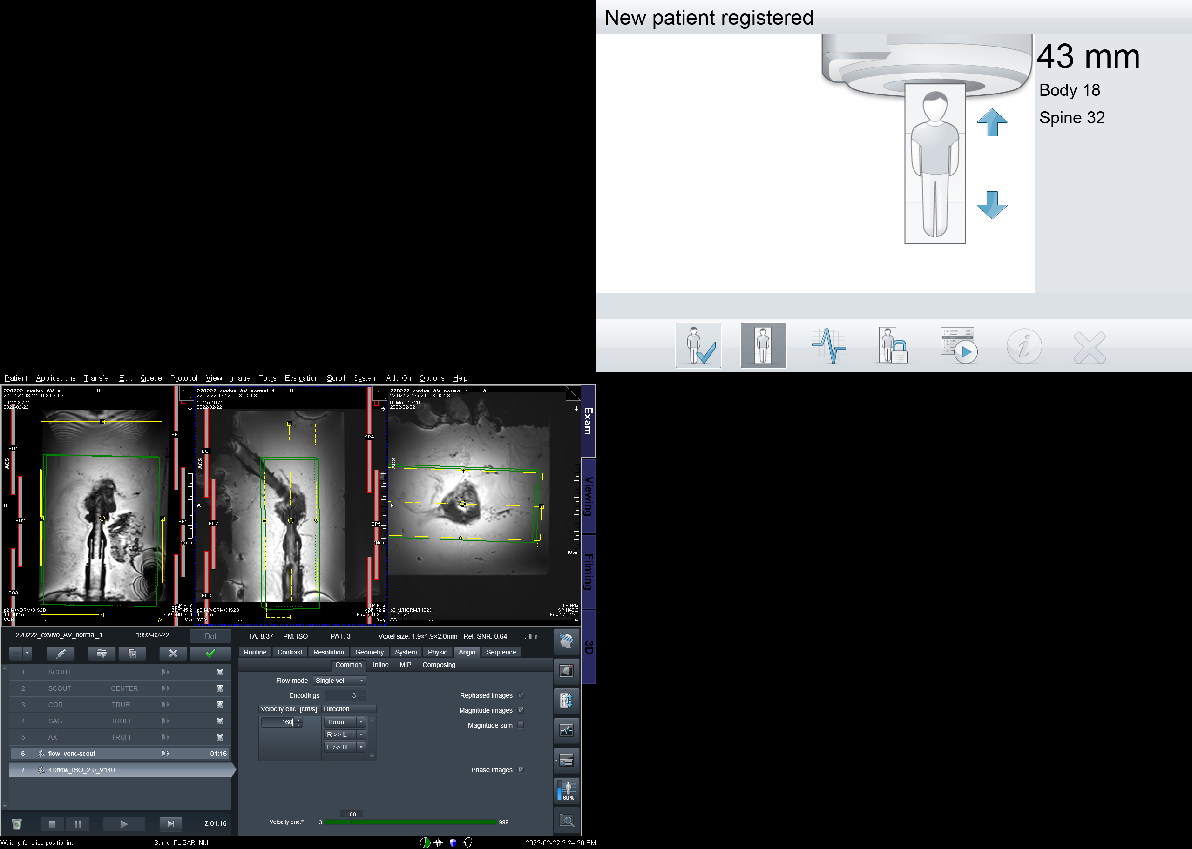Click the Dot button
Image resolution: width=1192 pixels, height=849 pixels.
(x=210, y=636)
